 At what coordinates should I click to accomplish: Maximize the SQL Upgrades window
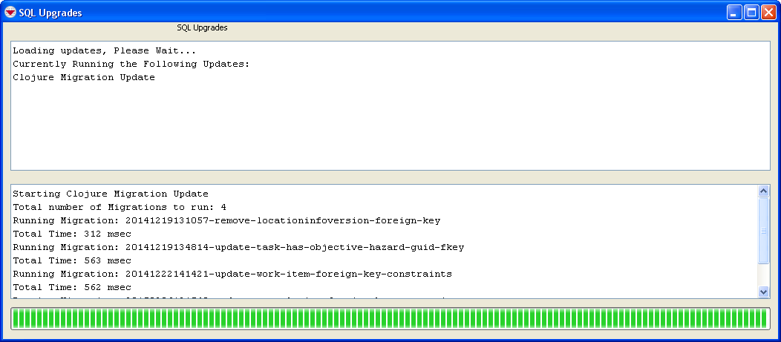coord(751,13)
